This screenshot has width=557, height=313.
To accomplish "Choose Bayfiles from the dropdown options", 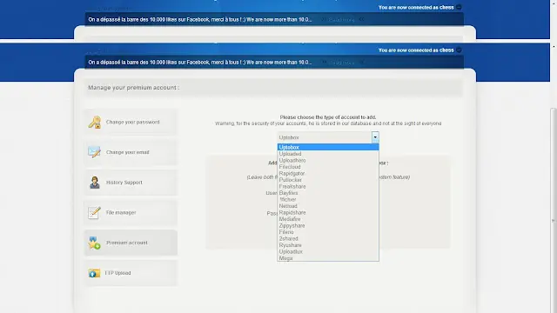I will [x=328, y=193].
